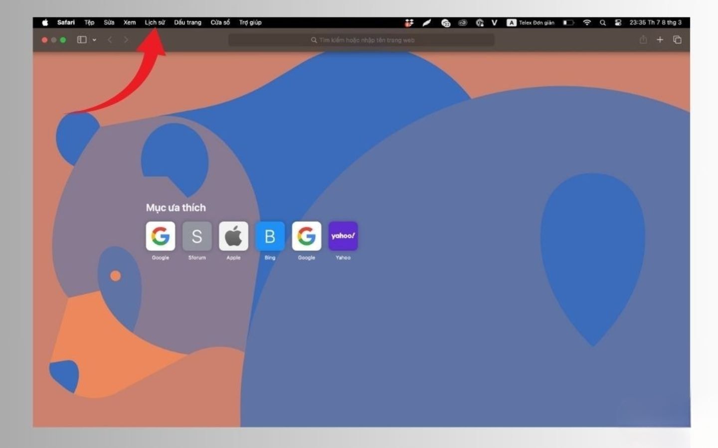Open Spotlight search in menu bar
This screenshot has height=448, width=718.
(603, 22)
